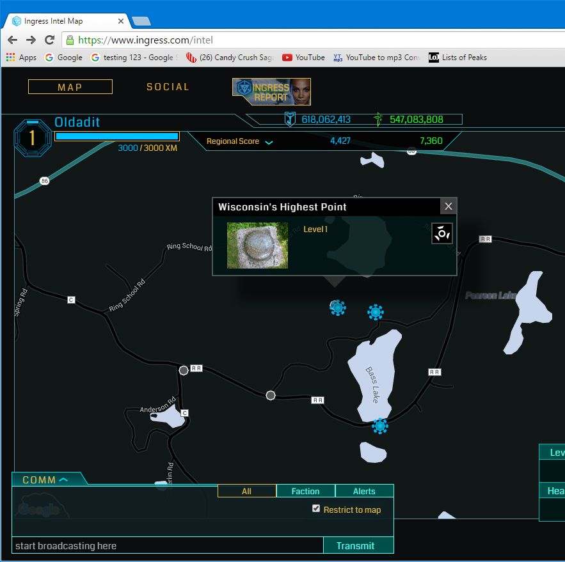Click the agent level 1 octagon badge
This screenshot has height=562, width=565.
pyautogui.click(x=32, y=138)
